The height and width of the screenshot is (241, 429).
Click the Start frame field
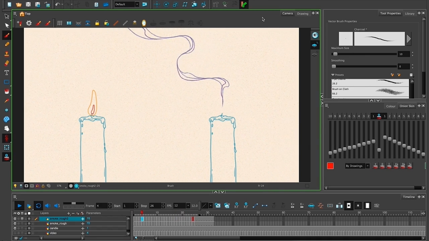pyautogui.click(x=128, y=206)
